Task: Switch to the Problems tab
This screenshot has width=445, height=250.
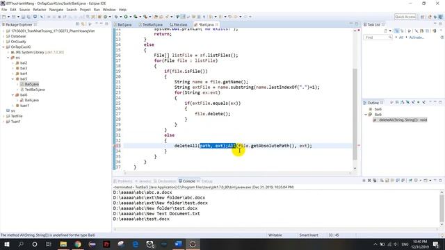Action: click(x=123, y=181)
